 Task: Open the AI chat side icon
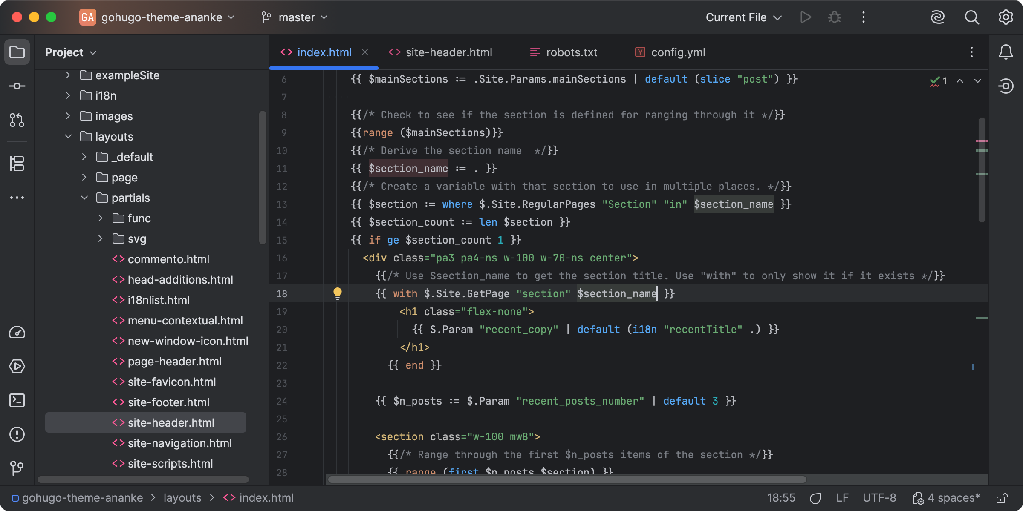1006,86
